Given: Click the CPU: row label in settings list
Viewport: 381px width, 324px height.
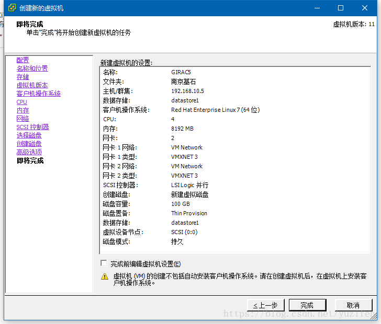Looking at the screenshot, I should [109, 119].
